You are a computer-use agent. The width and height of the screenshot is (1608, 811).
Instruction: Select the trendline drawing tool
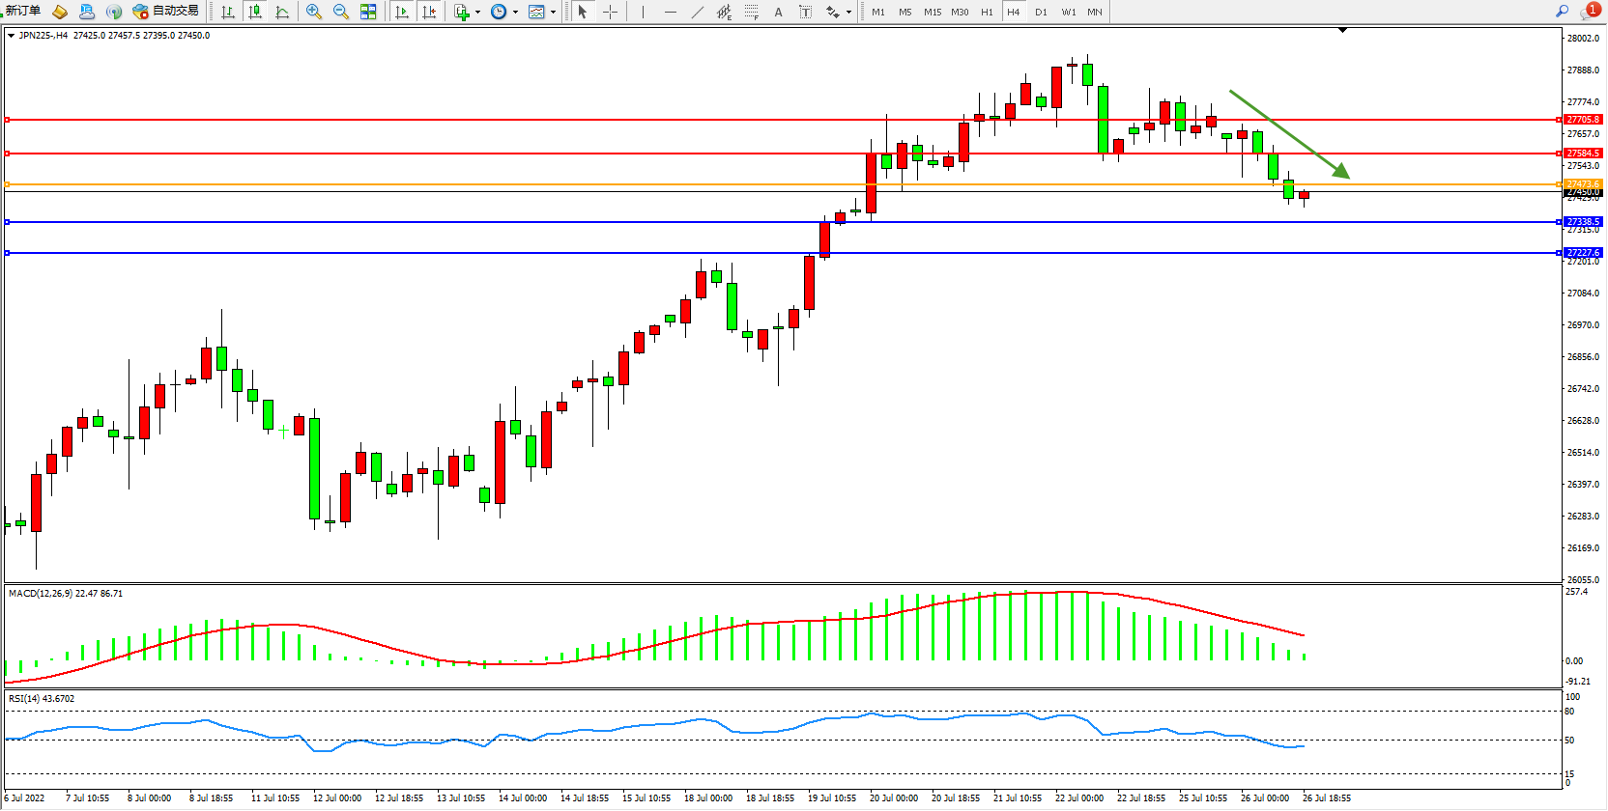click(698, 12)
